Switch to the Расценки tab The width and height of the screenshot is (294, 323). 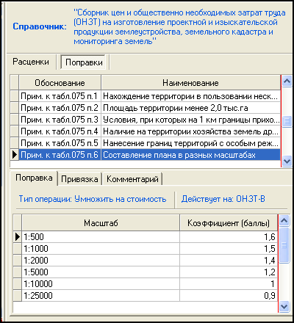(x=31, y=62)
